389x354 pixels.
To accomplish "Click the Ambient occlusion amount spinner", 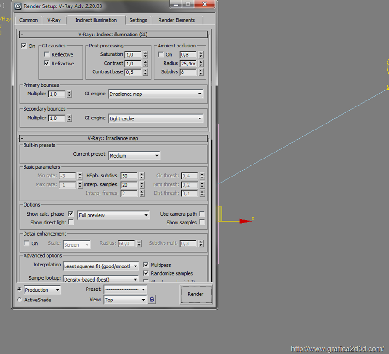I will click(201, 54).
